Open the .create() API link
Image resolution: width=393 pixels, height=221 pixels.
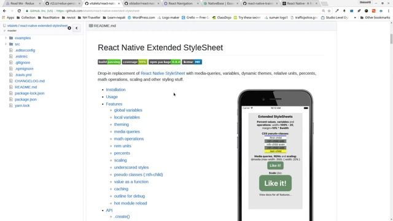(x=122, y=217)
